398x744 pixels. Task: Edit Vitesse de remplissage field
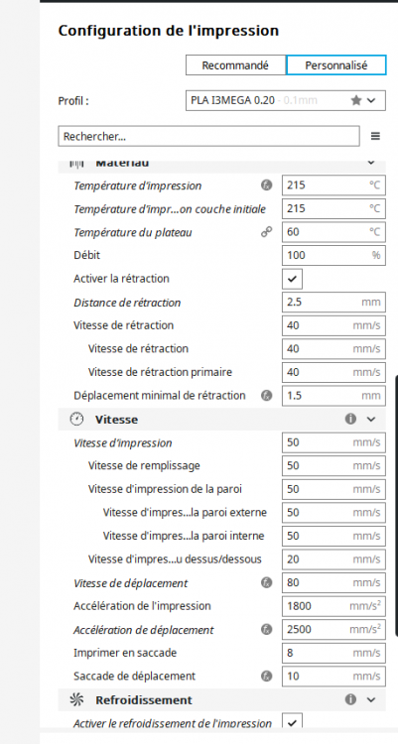click(333, 466)
